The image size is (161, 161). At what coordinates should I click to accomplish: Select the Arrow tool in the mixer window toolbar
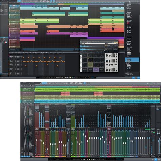coord(44,83)
